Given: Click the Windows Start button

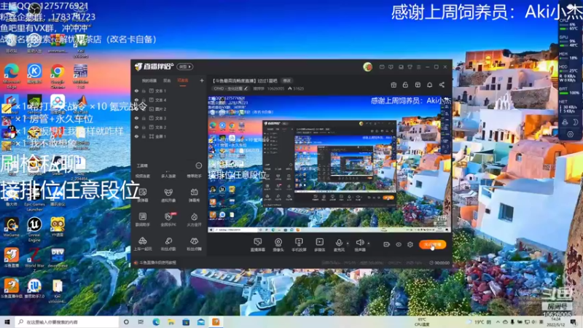Looking at the screenshot, I should tap(7, 322).
